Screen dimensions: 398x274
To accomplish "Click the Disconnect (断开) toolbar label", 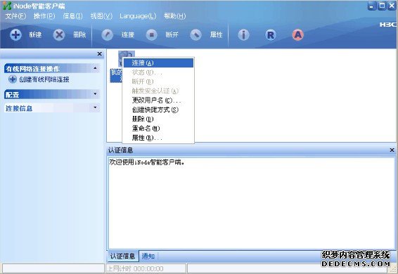I will 172,34.
